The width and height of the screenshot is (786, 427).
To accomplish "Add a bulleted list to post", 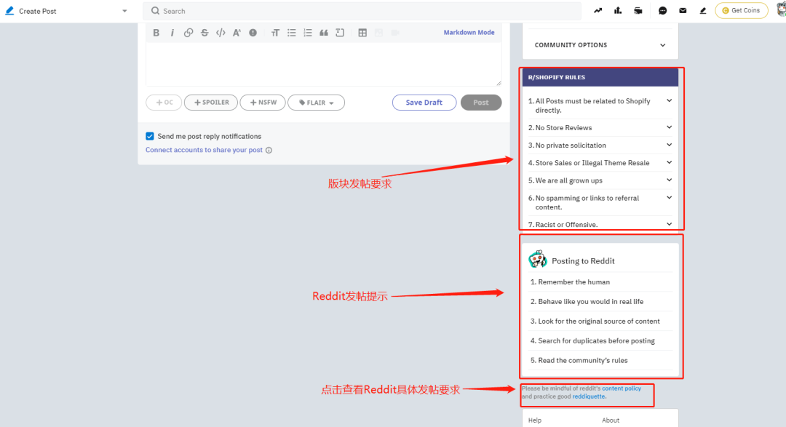I will coord(291,33).
